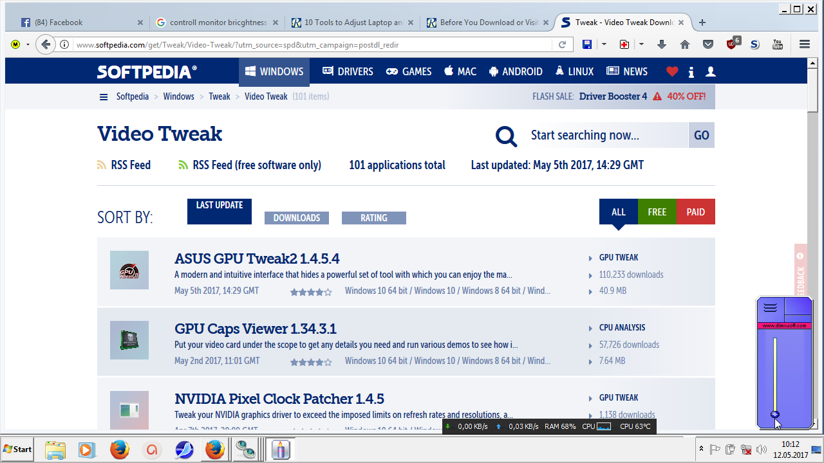Image resolution: width=824 pixels, height=463 pixels.
Task: Click the candle app icon in taskbar
Action: click(279, 449)
